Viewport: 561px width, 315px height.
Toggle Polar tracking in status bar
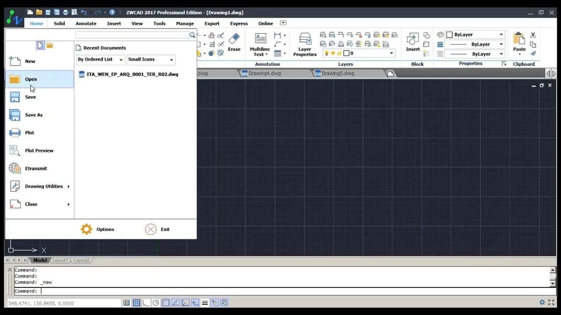tap(156, 303)
